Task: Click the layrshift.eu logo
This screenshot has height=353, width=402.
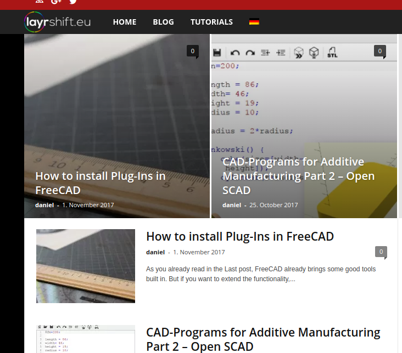Action: pyautogui.click(x=58, y=22)
